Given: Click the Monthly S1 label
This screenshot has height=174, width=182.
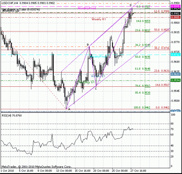Looking at the screenshot, I should tap(86, 82).
